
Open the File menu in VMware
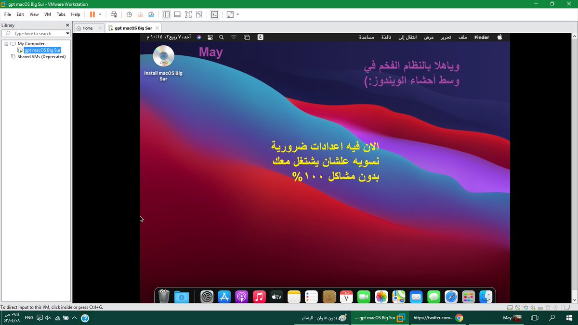(x=7, y=14)
